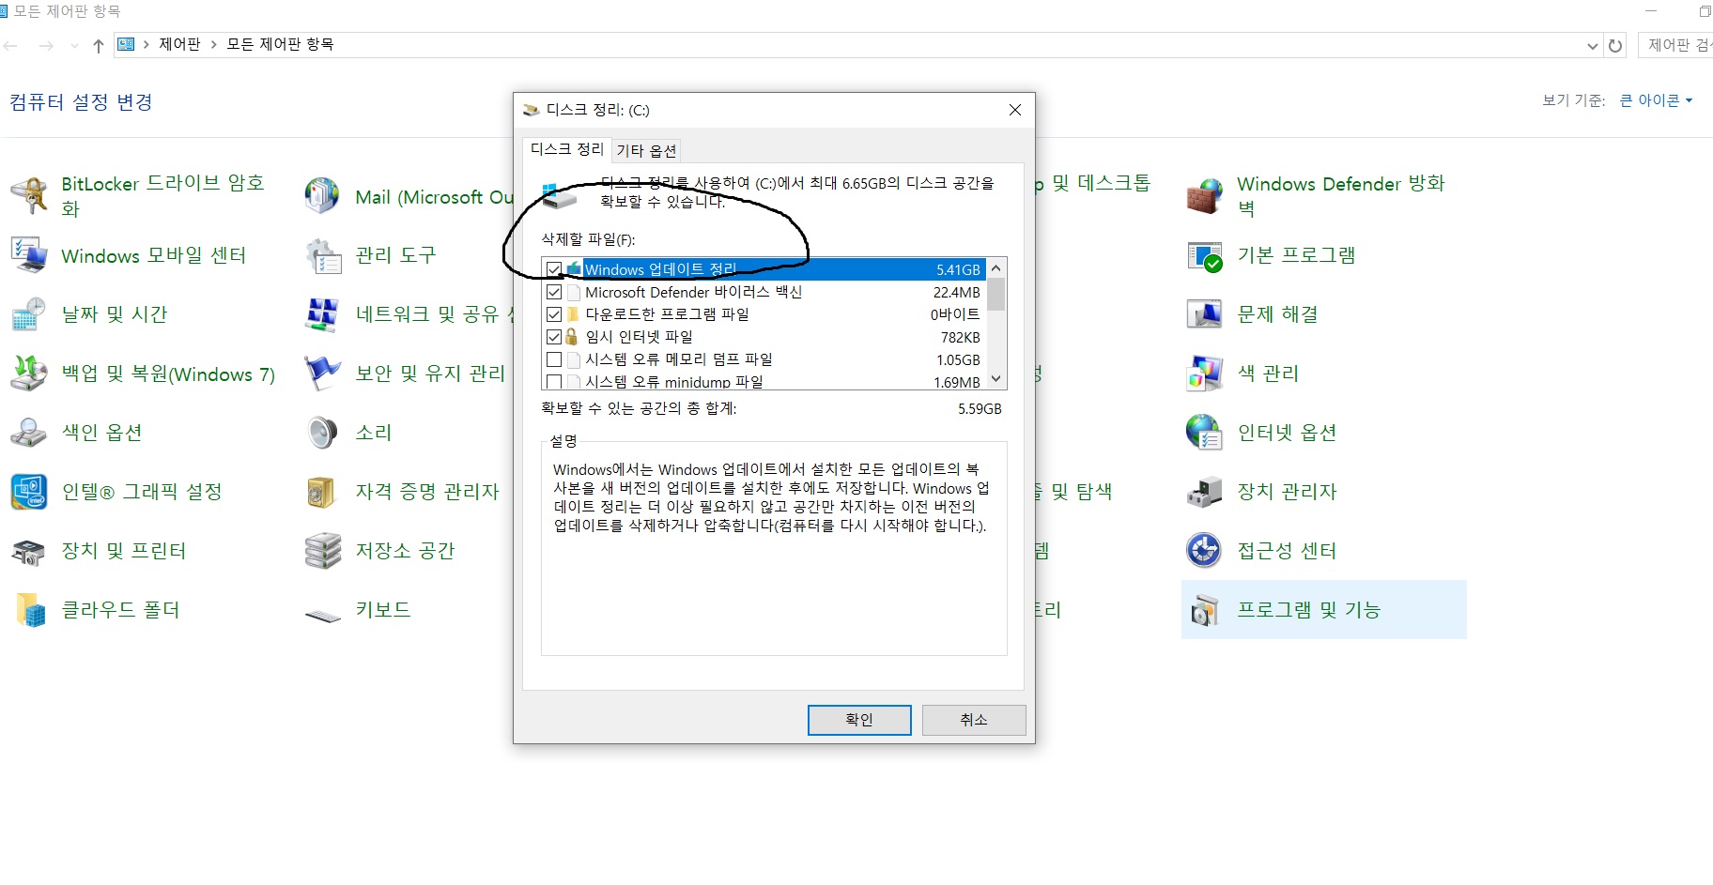1713x885 pixels.
Task: Open 프로그램 및 기능 icon
Action: (1205, 610)
